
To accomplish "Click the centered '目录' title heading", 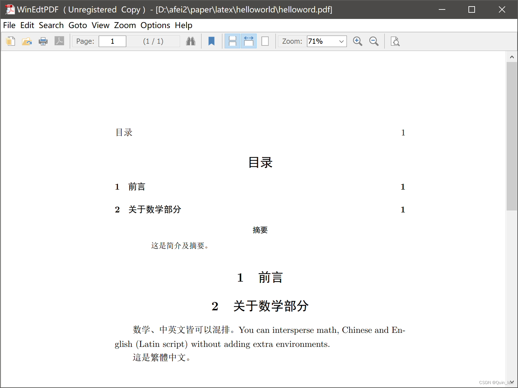I will pyautogui.click(x=260, y=163).
